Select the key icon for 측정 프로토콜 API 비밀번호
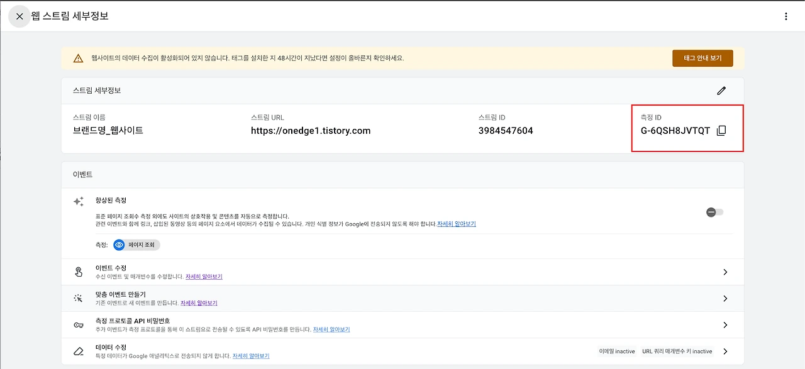 pyautogui.click(x=78, y=325)
